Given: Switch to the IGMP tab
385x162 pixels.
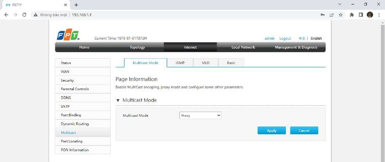Looking at the screenshot, I should [180, 63].
